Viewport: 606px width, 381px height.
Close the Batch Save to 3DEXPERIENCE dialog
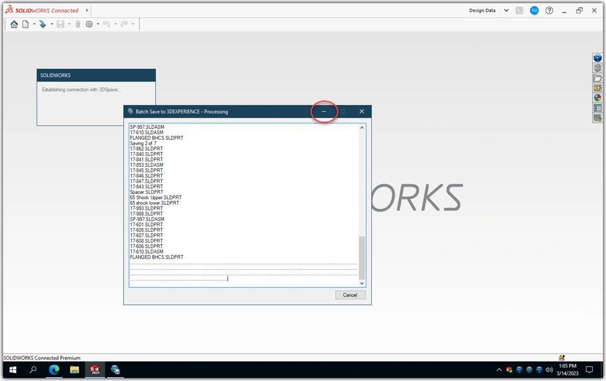(x=362, y=111)
